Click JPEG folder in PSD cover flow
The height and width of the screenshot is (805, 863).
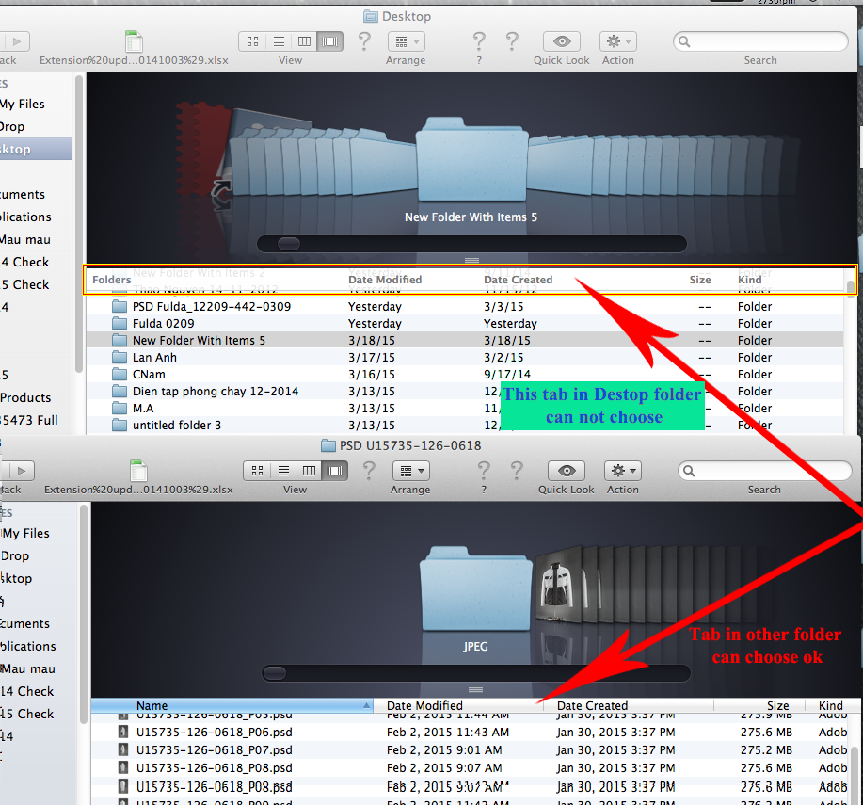(476, 589)
